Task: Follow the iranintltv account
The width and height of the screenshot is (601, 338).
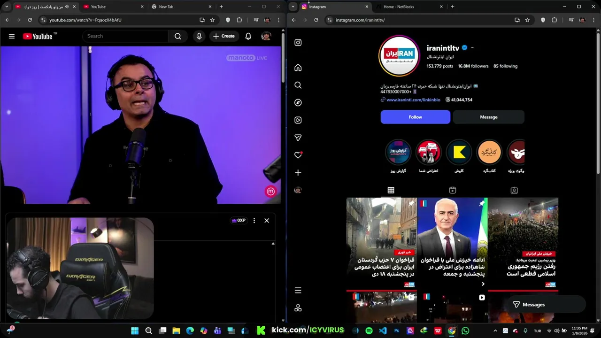Action: coord(415,117)
